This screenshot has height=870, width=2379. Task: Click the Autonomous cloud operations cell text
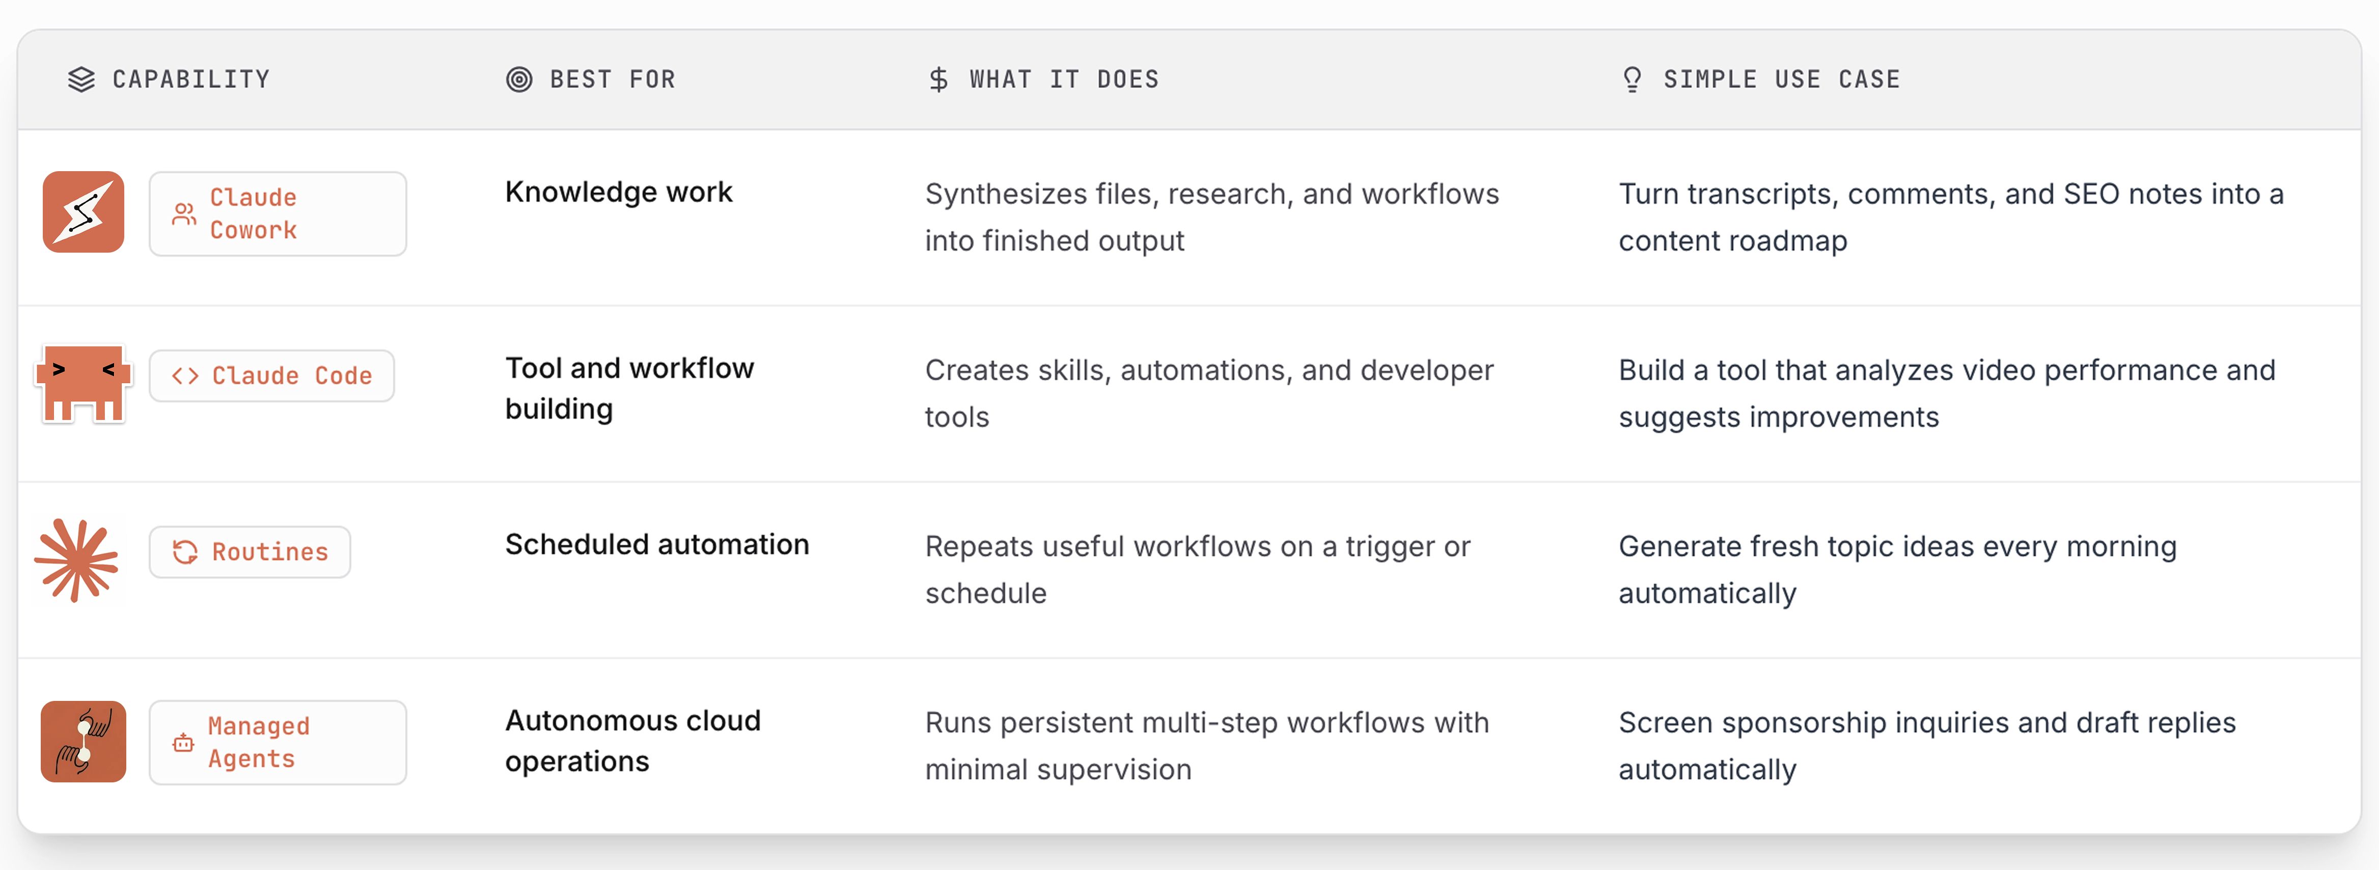[x=632, y=740]
